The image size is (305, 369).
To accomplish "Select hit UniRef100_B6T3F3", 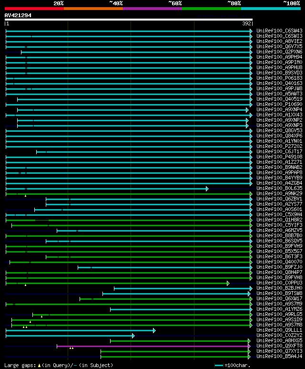I will coord(279,256).
